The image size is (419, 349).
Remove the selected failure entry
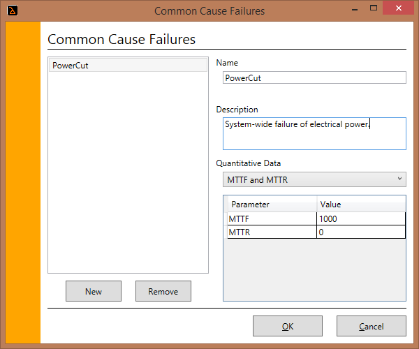(x=163, y=291)
